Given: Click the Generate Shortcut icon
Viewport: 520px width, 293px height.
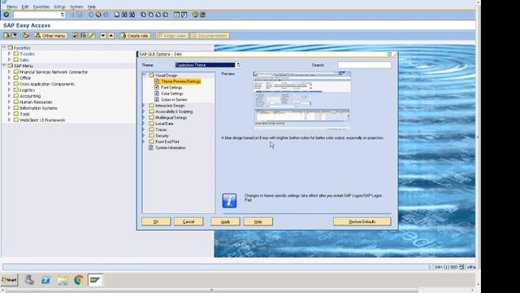Looking at the screenshot, I should 184,15.
